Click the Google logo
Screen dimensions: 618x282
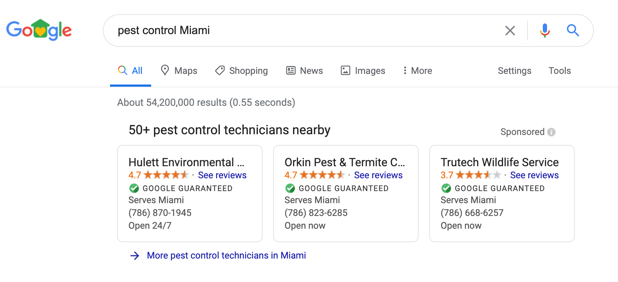click(39, 30)
